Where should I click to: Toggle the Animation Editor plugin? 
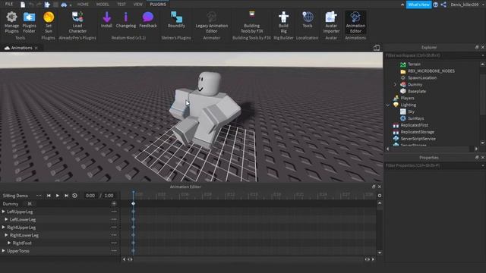(355, 22)
